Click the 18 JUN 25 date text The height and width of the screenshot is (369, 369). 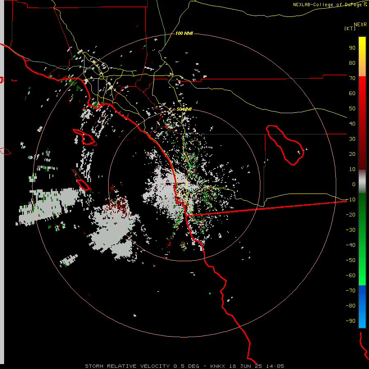(x=246, y=366)
